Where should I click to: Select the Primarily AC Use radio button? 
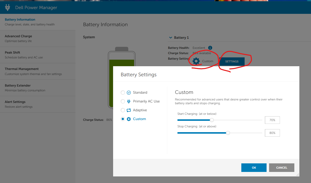click(x=123, y=101)
